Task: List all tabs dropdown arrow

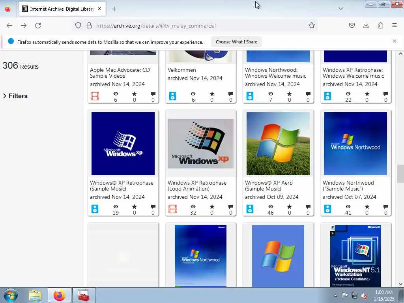Action: [340, 9]
